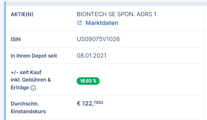The height and width of the screenshot is (120, 207).
Task: Click the gray header strip above the table
Action: pos(106,4)
